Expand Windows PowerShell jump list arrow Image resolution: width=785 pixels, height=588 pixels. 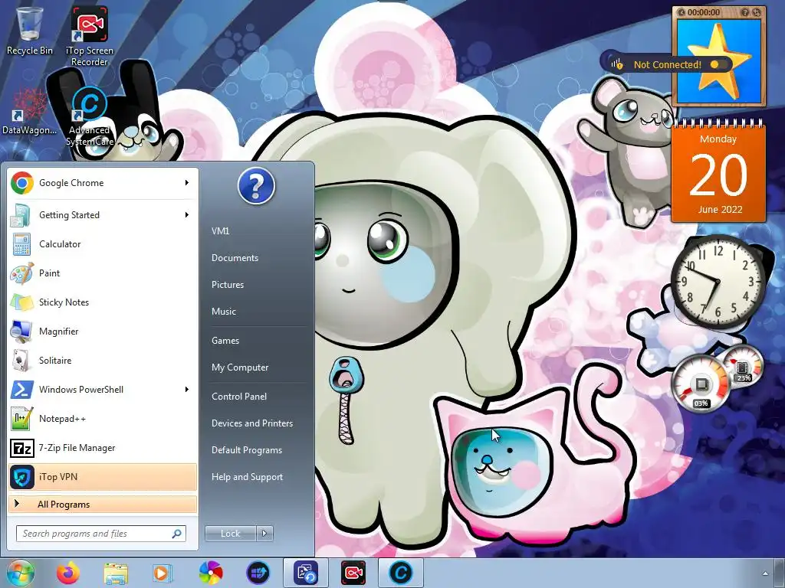click(x=187, y=390)
